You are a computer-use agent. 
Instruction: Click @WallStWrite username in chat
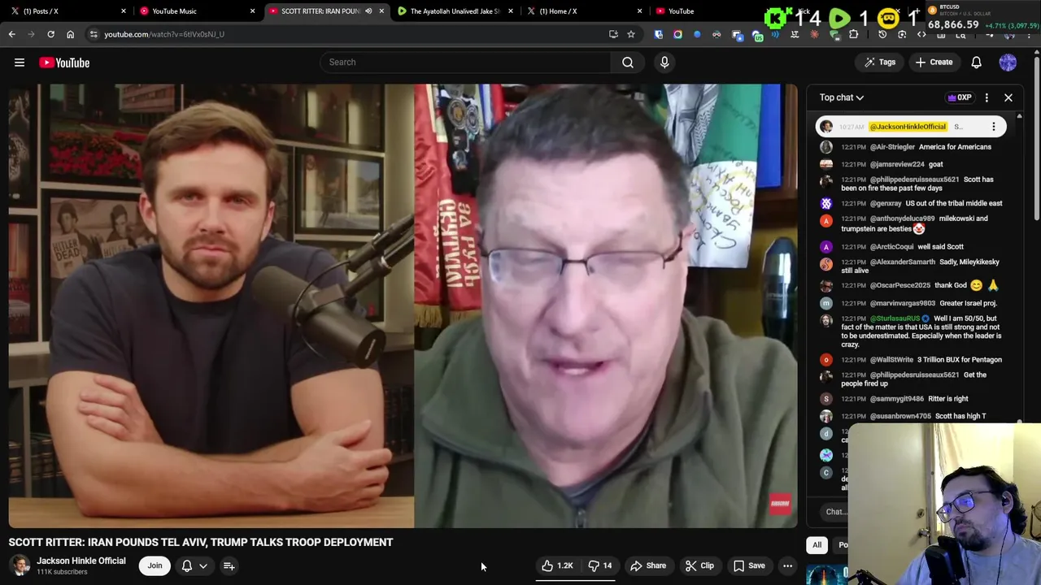pos(891,359)
